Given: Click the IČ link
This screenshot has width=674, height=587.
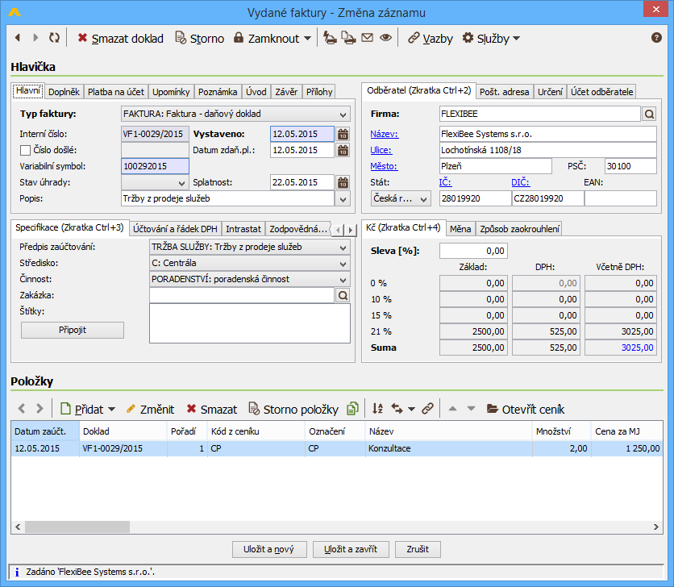Looking at the screenshot, I should click(445, 182).
